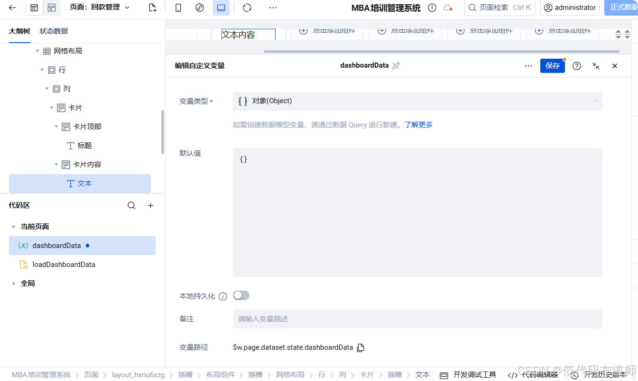
Task: Collapse the 当前页面 section
Action: (x=13, y=227)
